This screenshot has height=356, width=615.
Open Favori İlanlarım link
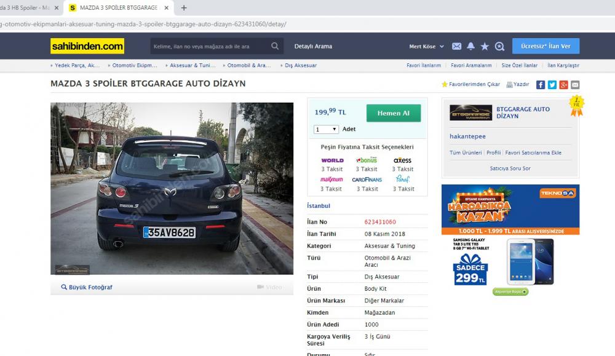[424, 65]
